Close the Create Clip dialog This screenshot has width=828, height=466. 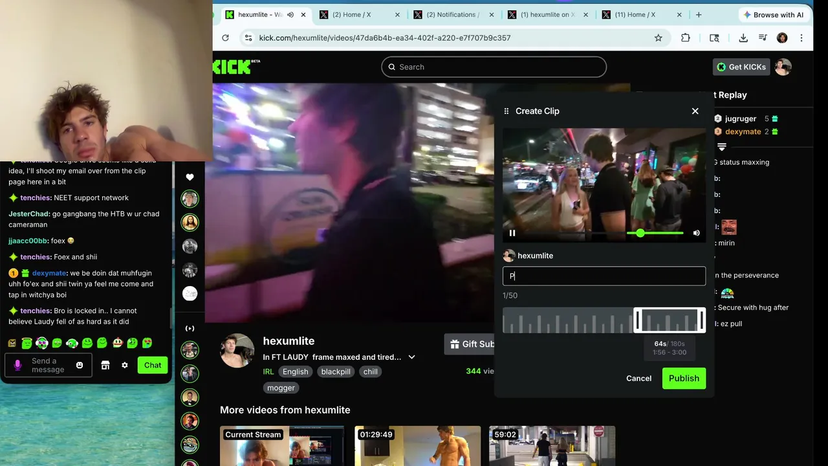pos(695,111)
